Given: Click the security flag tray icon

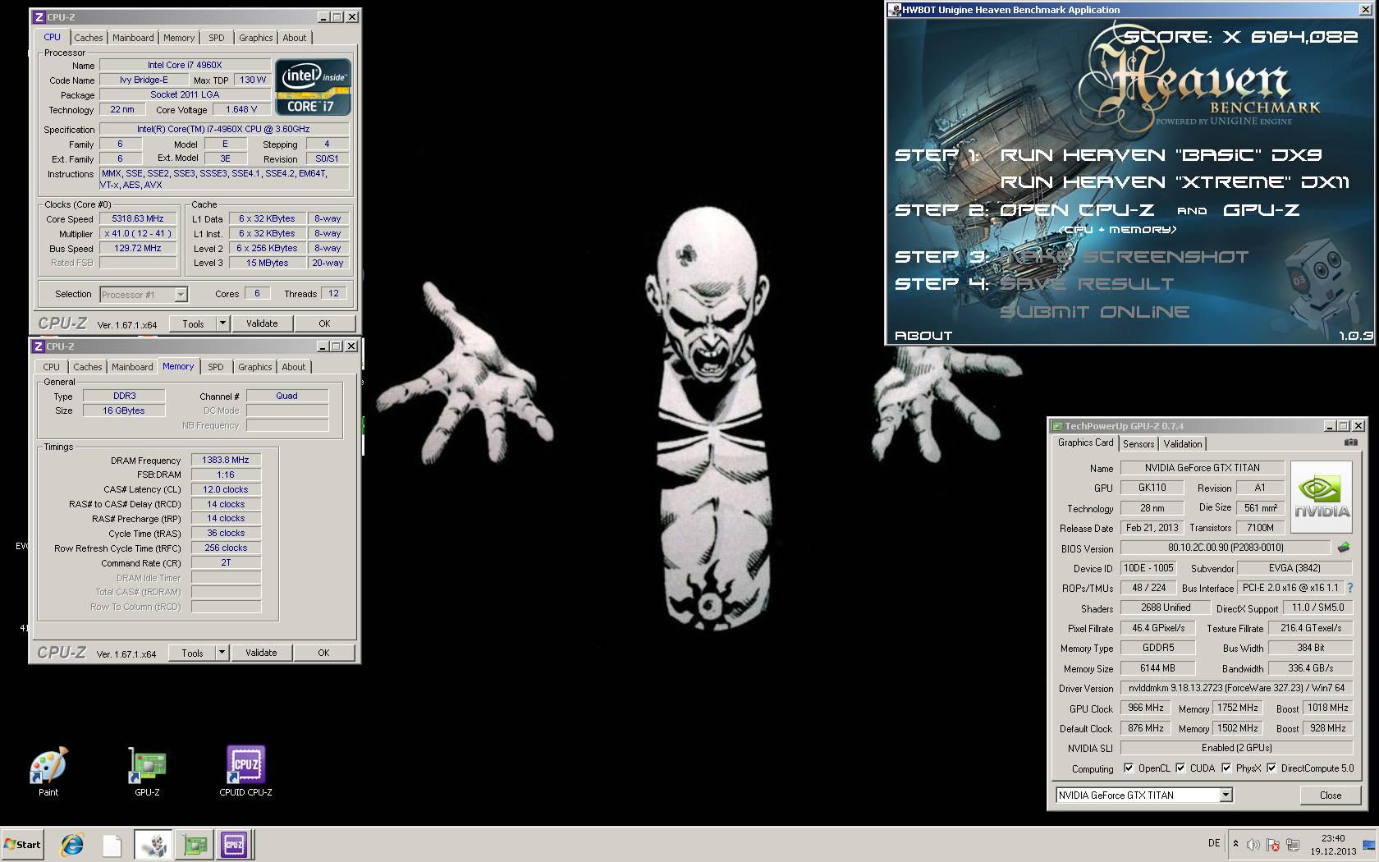Looking at the screenshot, I should [x=1273, y=845].
